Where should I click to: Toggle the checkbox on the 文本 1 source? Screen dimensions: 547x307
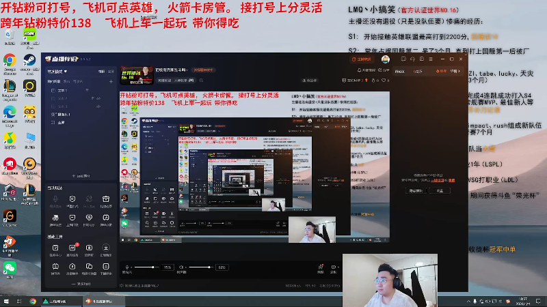(x=53, y=91)
